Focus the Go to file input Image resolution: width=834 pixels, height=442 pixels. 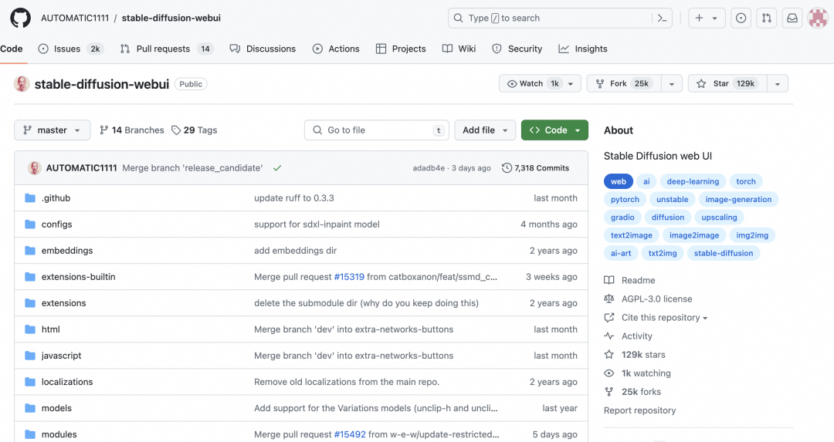pos(377,130)
